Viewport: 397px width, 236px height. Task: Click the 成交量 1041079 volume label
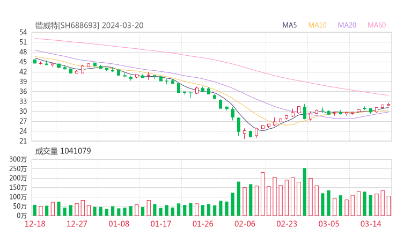pyautogui.click(x=63, y=151)
